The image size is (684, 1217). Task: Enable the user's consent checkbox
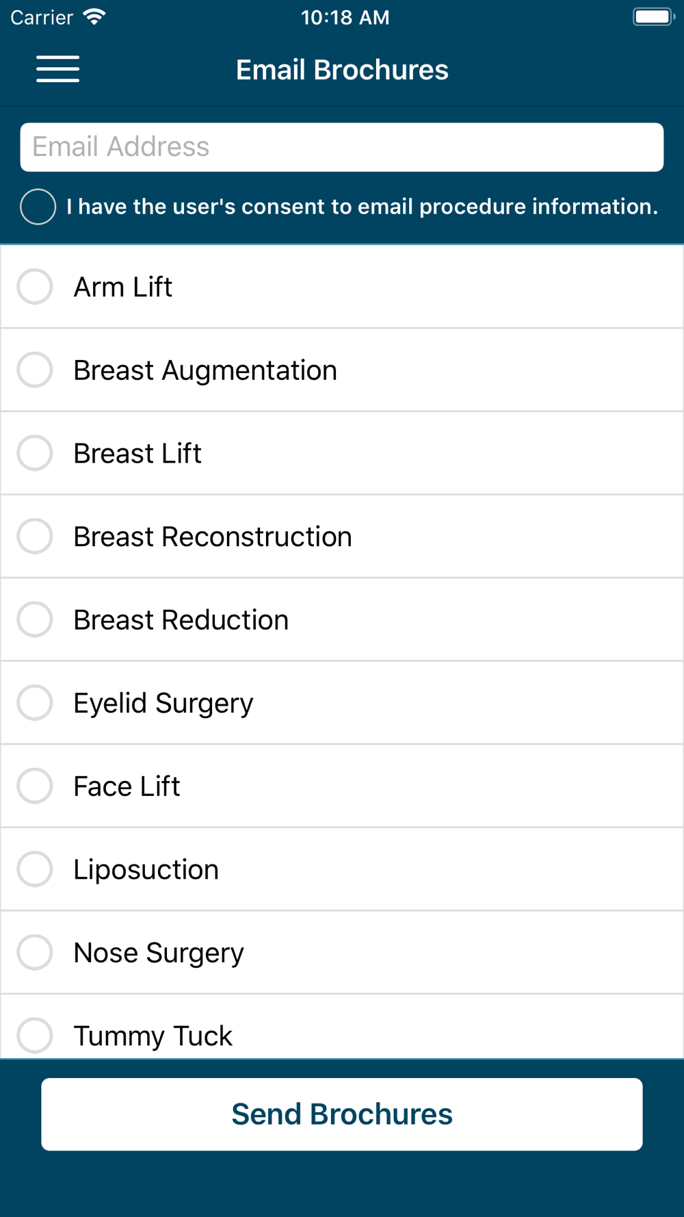(38, 207)
